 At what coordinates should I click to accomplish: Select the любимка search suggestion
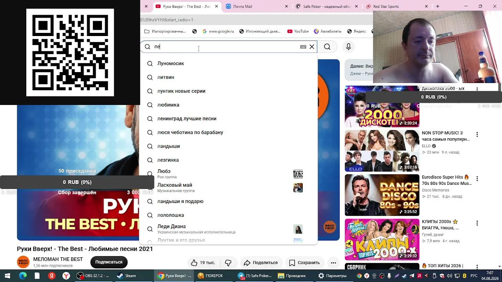pyautogui.click(x=228, y=105)
